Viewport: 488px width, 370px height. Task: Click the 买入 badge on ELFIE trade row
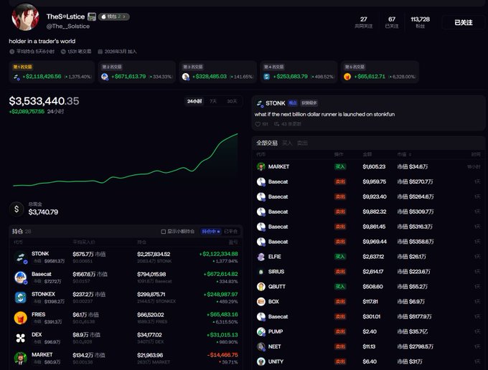tap(340, 257)
